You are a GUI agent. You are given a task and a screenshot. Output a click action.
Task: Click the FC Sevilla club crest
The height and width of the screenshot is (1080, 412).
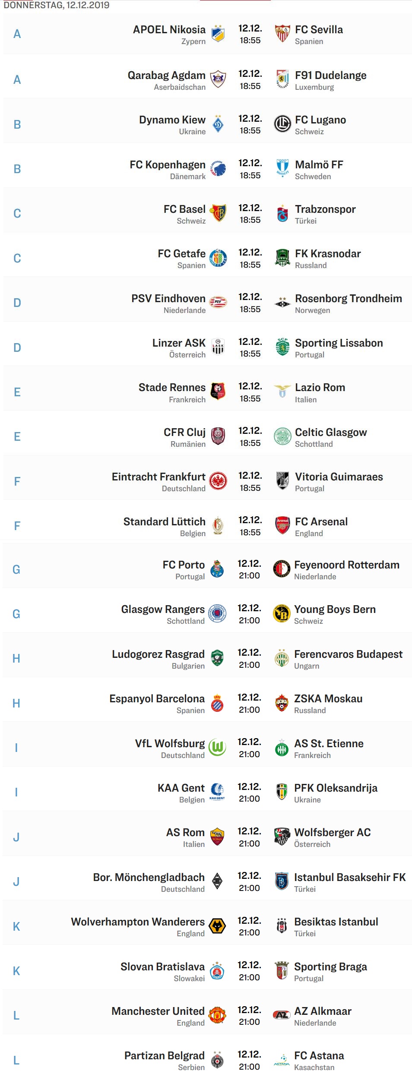pos(282,34)
